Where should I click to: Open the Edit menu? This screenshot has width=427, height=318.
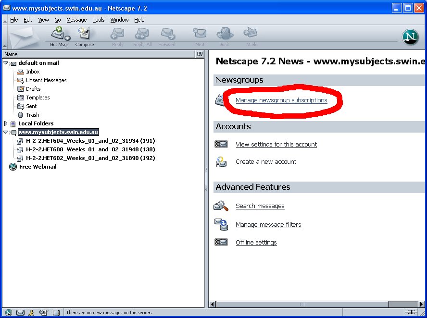pos(28,20)
